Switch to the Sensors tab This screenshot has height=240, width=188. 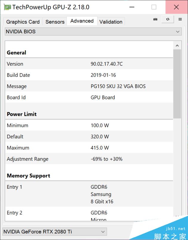coord(55,22)
